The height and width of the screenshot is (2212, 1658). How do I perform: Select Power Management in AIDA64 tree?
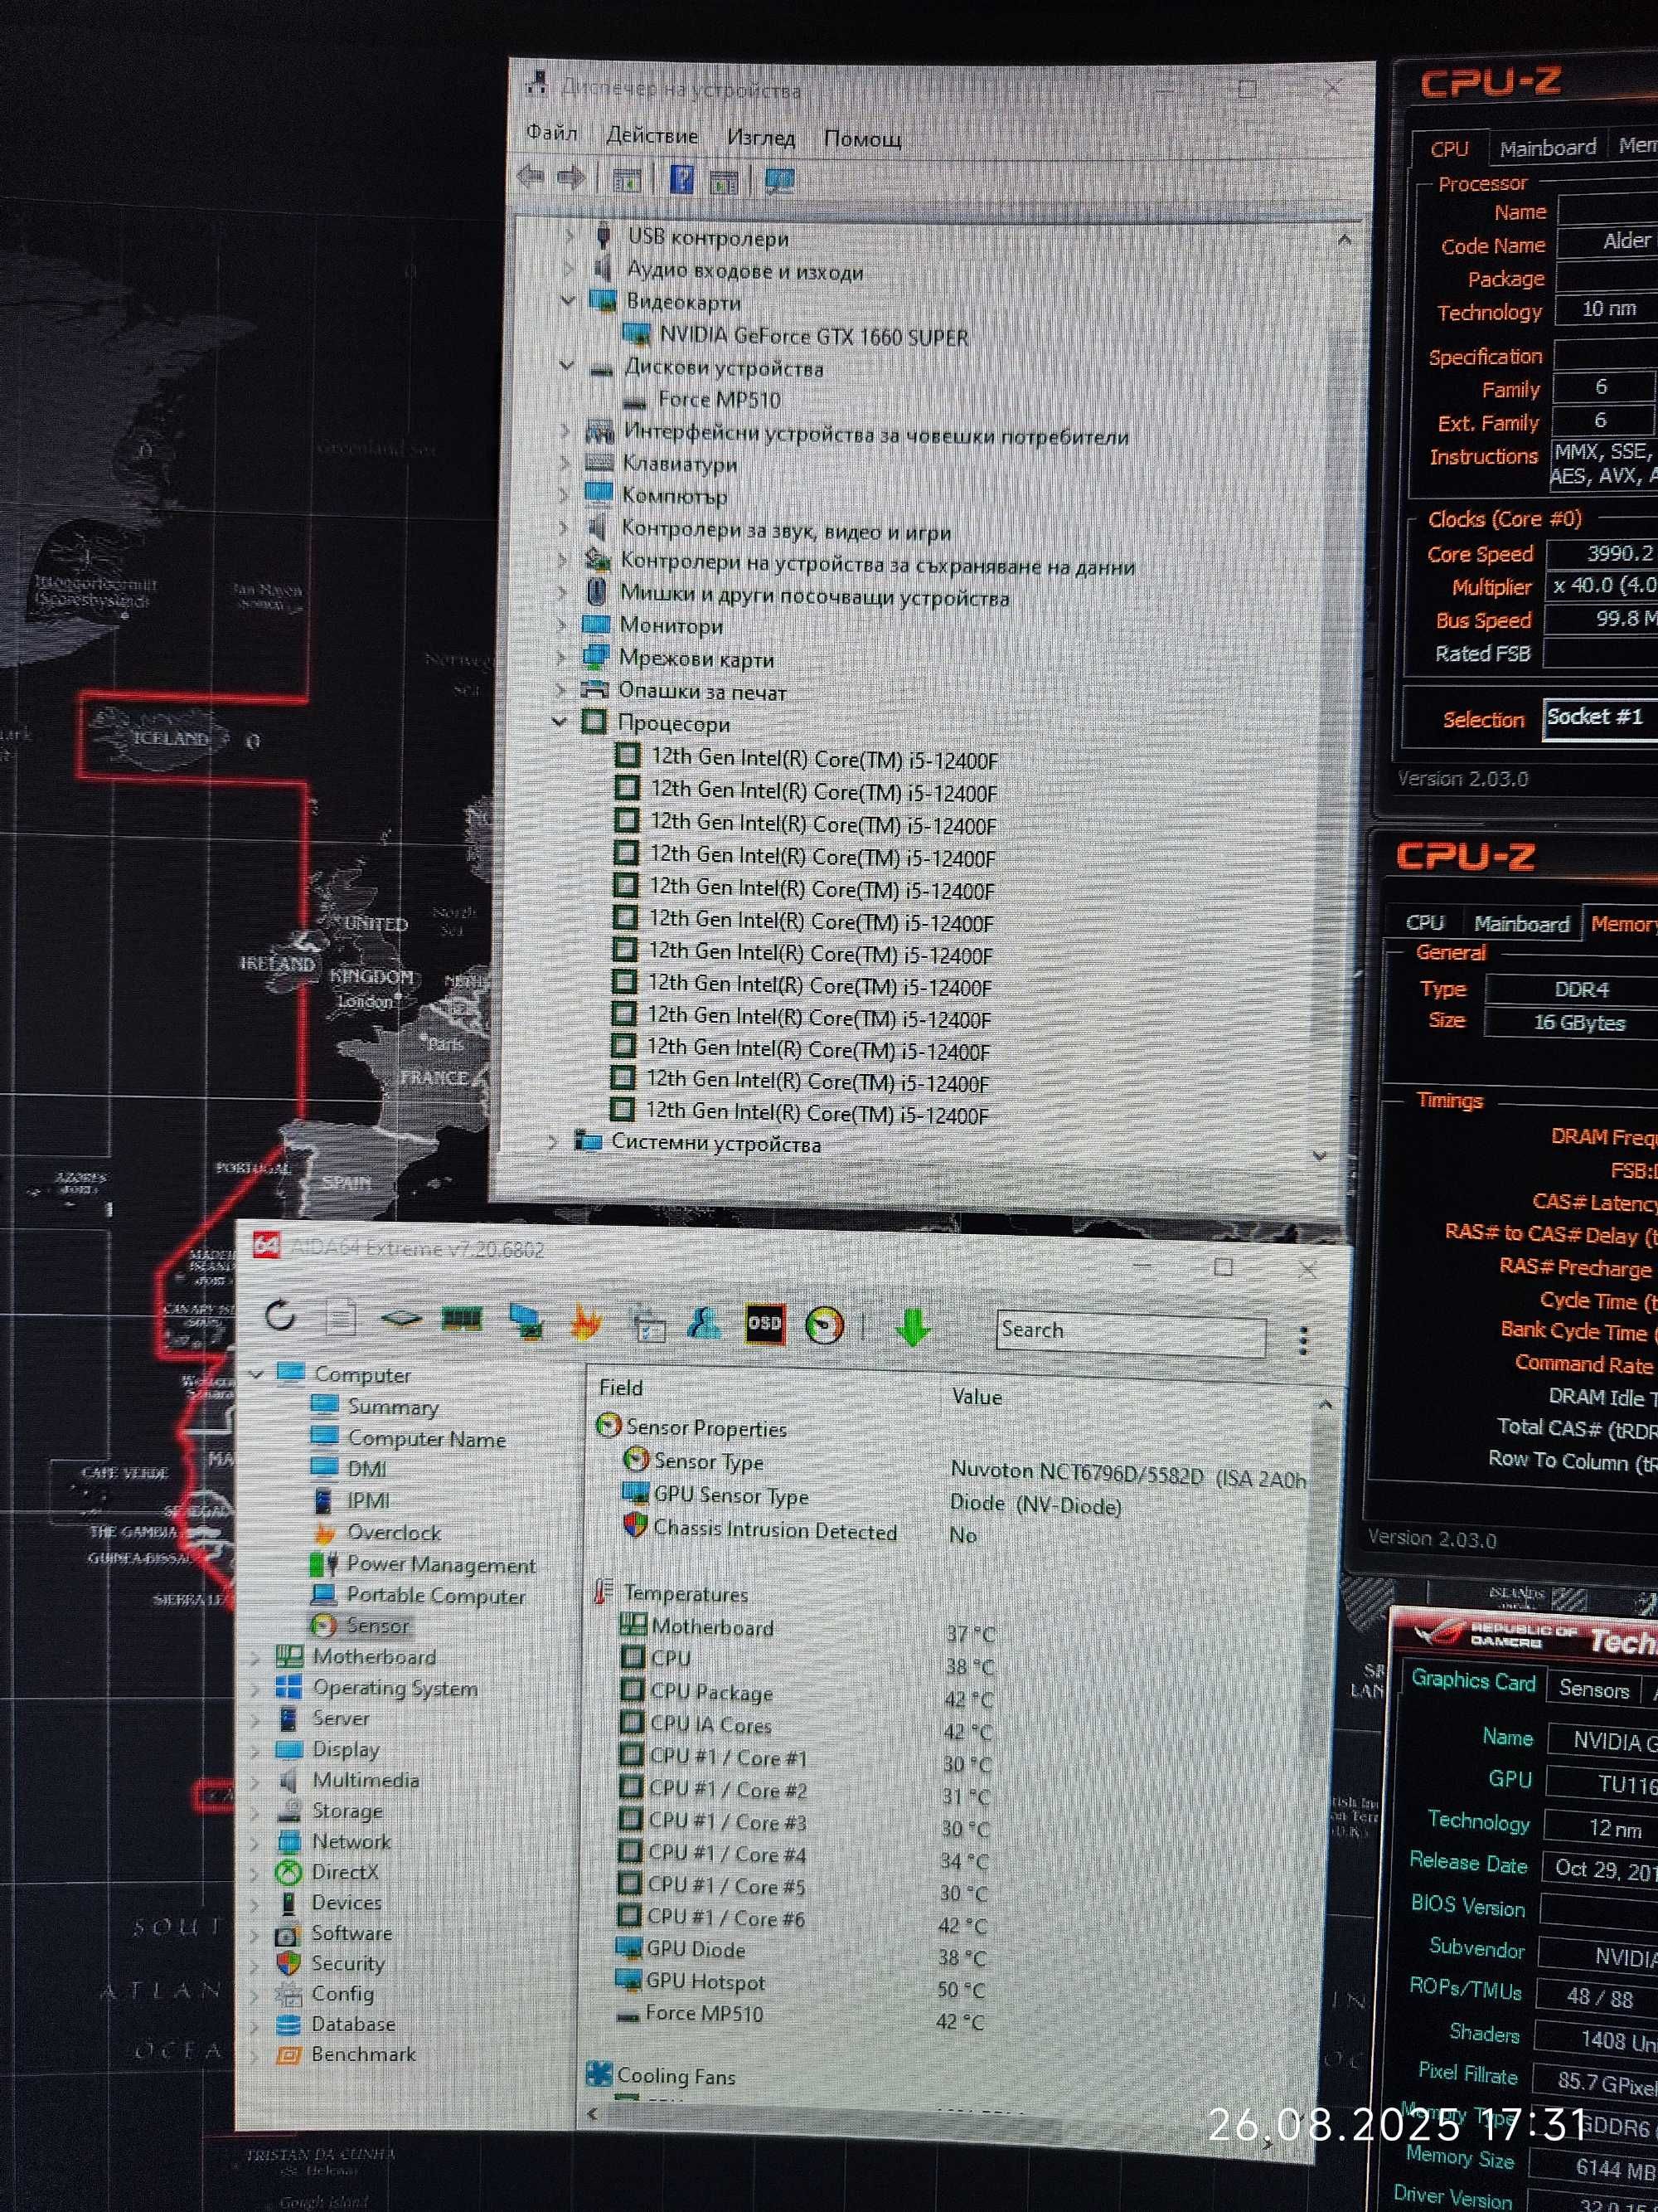point(441,1564)
